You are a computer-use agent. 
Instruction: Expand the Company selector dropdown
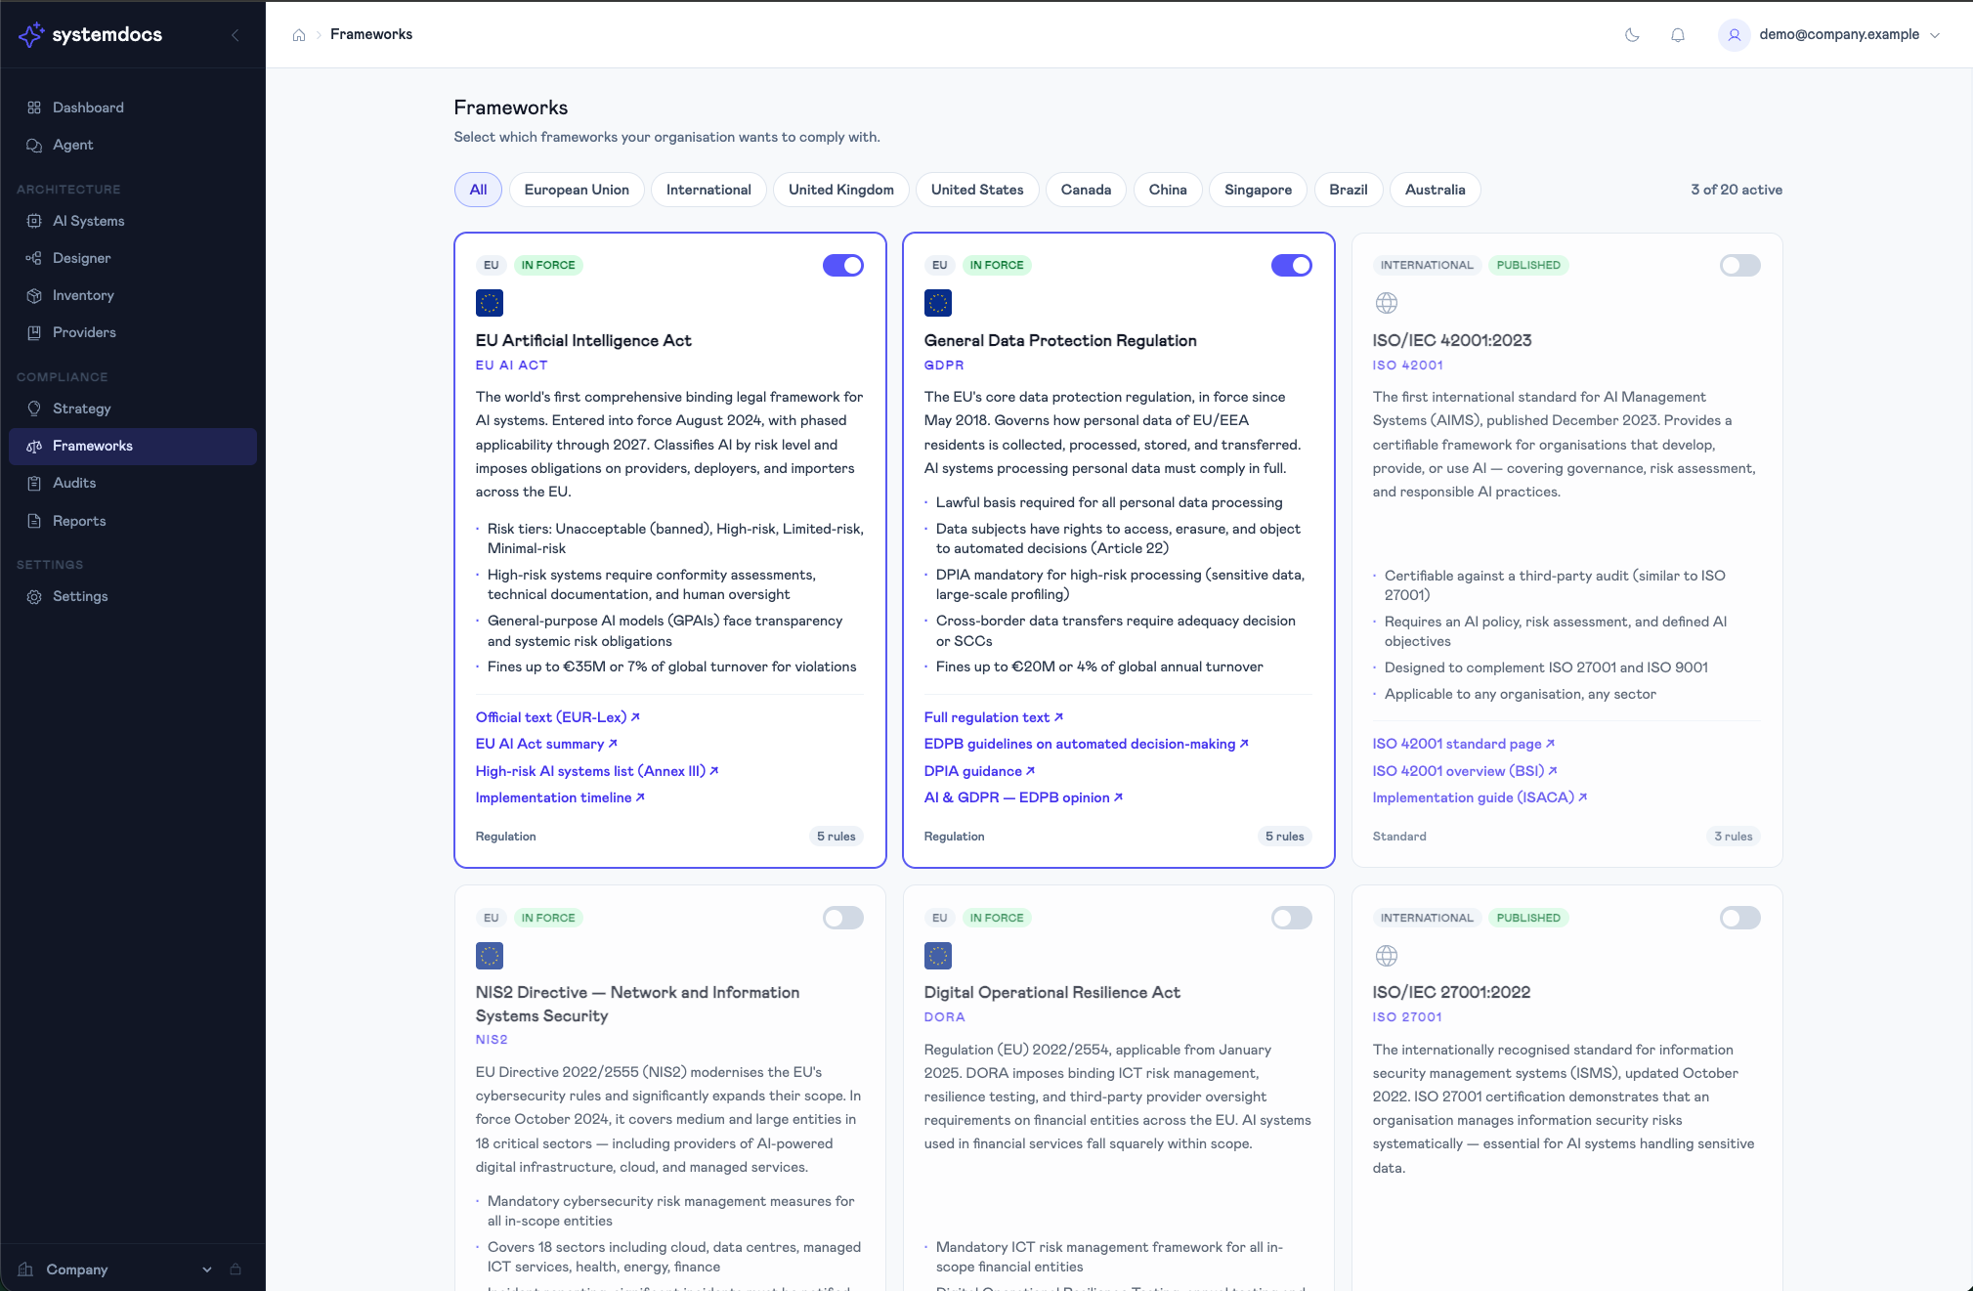pos(206,1269)
